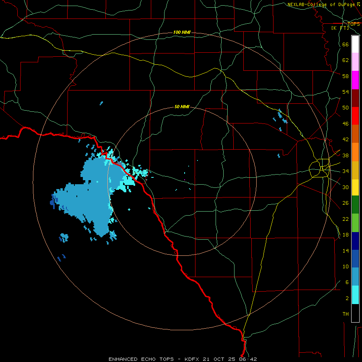Click the white 66 kft legend swatch
Image resolution: width=362 pixels, height=362 pixels.
click(355, 44)
